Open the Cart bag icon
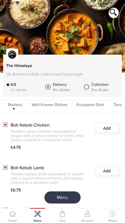Image resolution: width=125 pixels, height=223 pixels. point(62,214)
